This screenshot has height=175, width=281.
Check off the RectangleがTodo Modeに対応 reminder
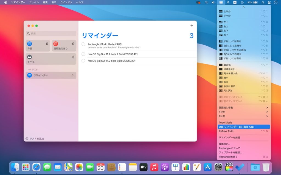pos(83,44)
